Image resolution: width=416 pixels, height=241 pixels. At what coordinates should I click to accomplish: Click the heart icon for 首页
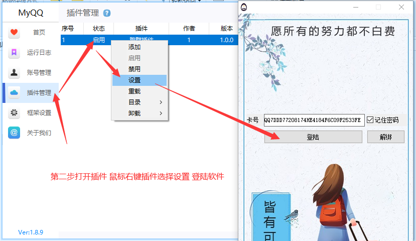14,33
